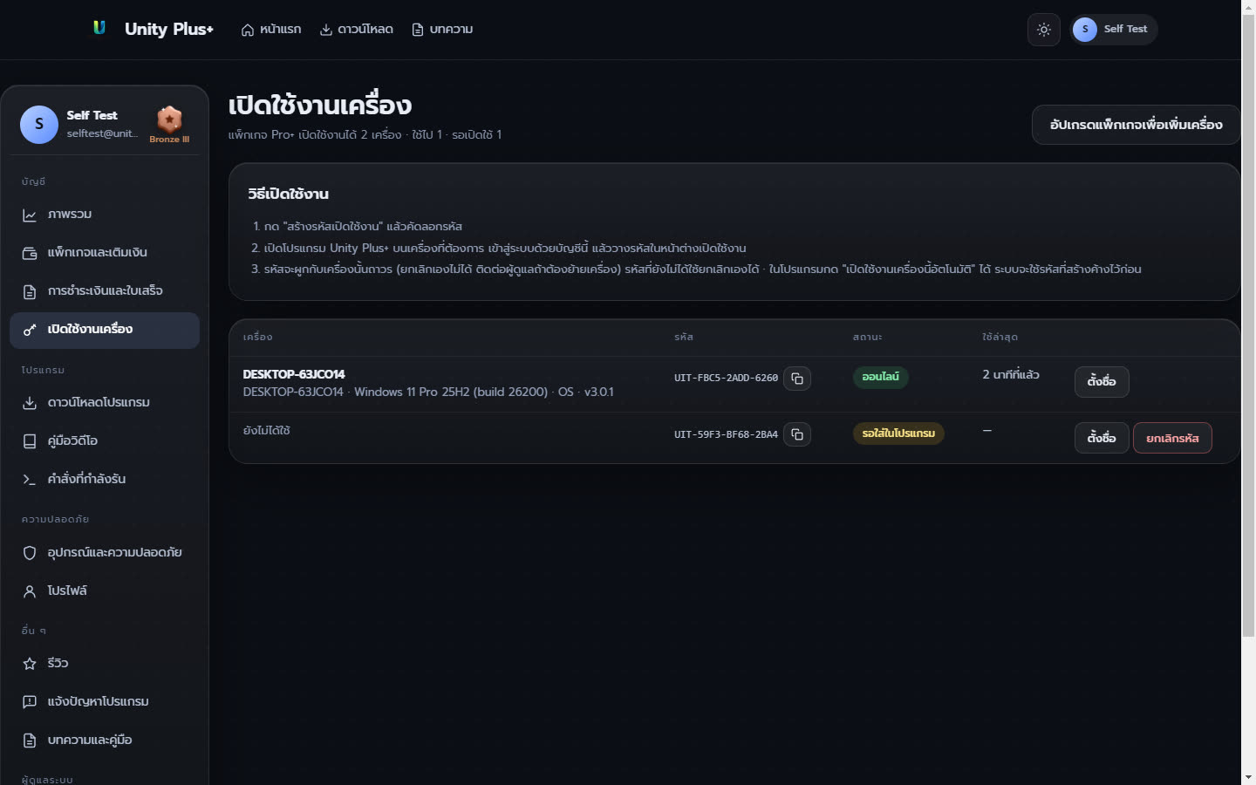Open ดาวน์โหลด in the top navigation
The width and height of the screenshot is (1256, 785).
pos(356,30)
